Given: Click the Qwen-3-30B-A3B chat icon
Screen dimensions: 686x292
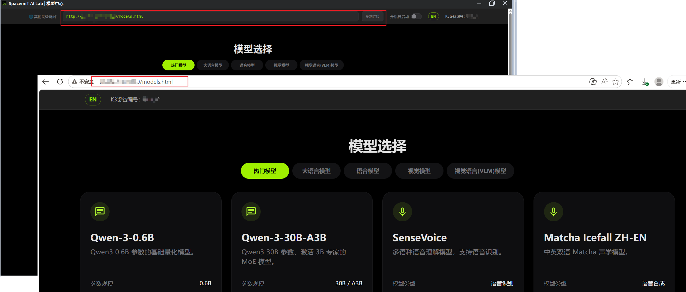Looking at the screenshot, I should click(251, 211).
